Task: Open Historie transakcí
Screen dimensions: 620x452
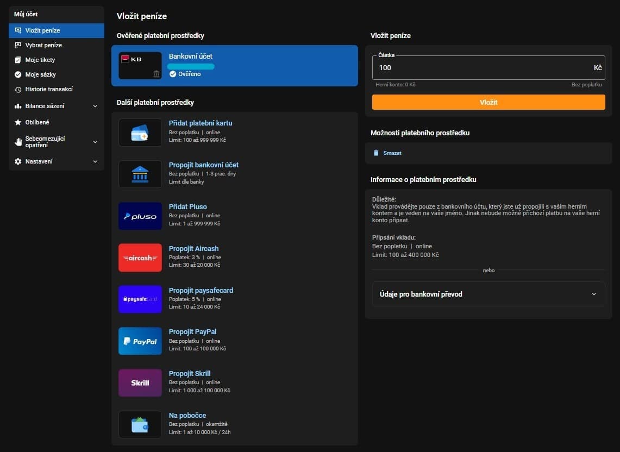Action: click(x=57, y=90)
